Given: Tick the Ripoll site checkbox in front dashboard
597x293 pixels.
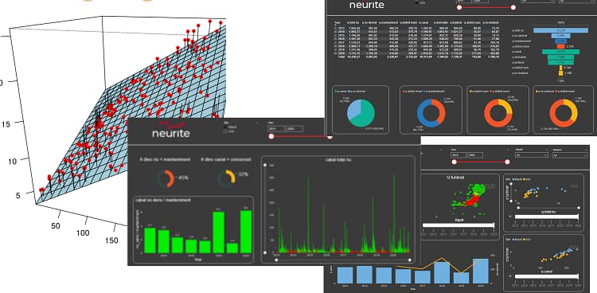Looking at the screenshot, I should pos(226,127).
